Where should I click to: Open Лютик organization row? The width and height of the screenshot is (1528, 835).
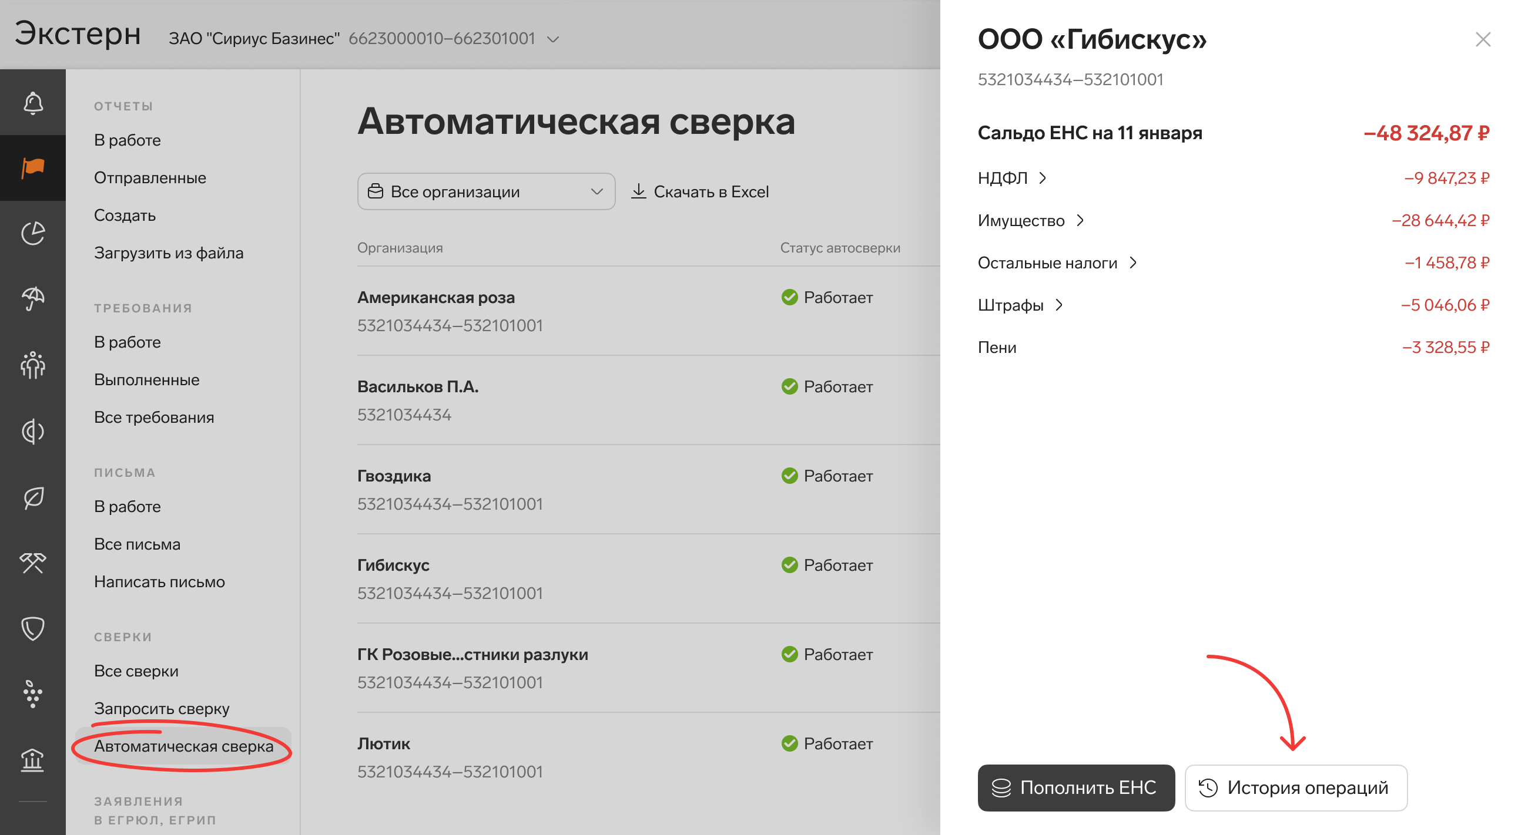click(648, 757)
